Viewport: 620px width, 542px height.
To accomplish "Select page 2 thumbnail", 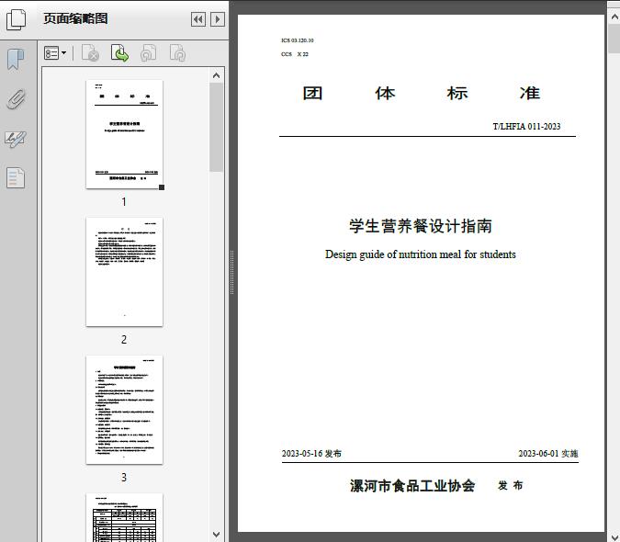I will pos(124,272).
